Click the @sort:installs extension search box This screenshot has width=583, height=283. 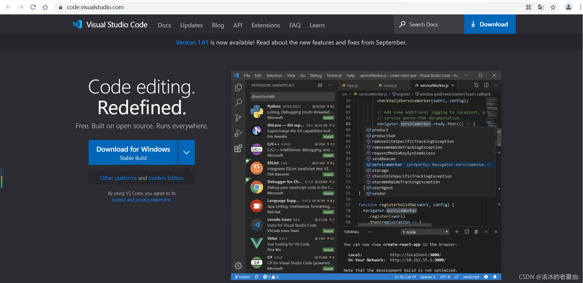pyautogui.click(x=292, y=96)
